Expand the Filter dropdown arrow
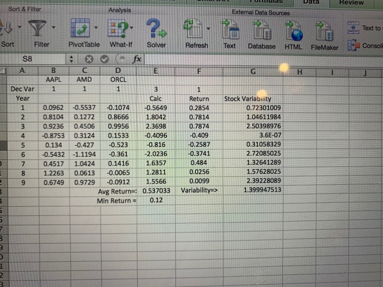This screenshot has width=383, height=287. point(54,27)
